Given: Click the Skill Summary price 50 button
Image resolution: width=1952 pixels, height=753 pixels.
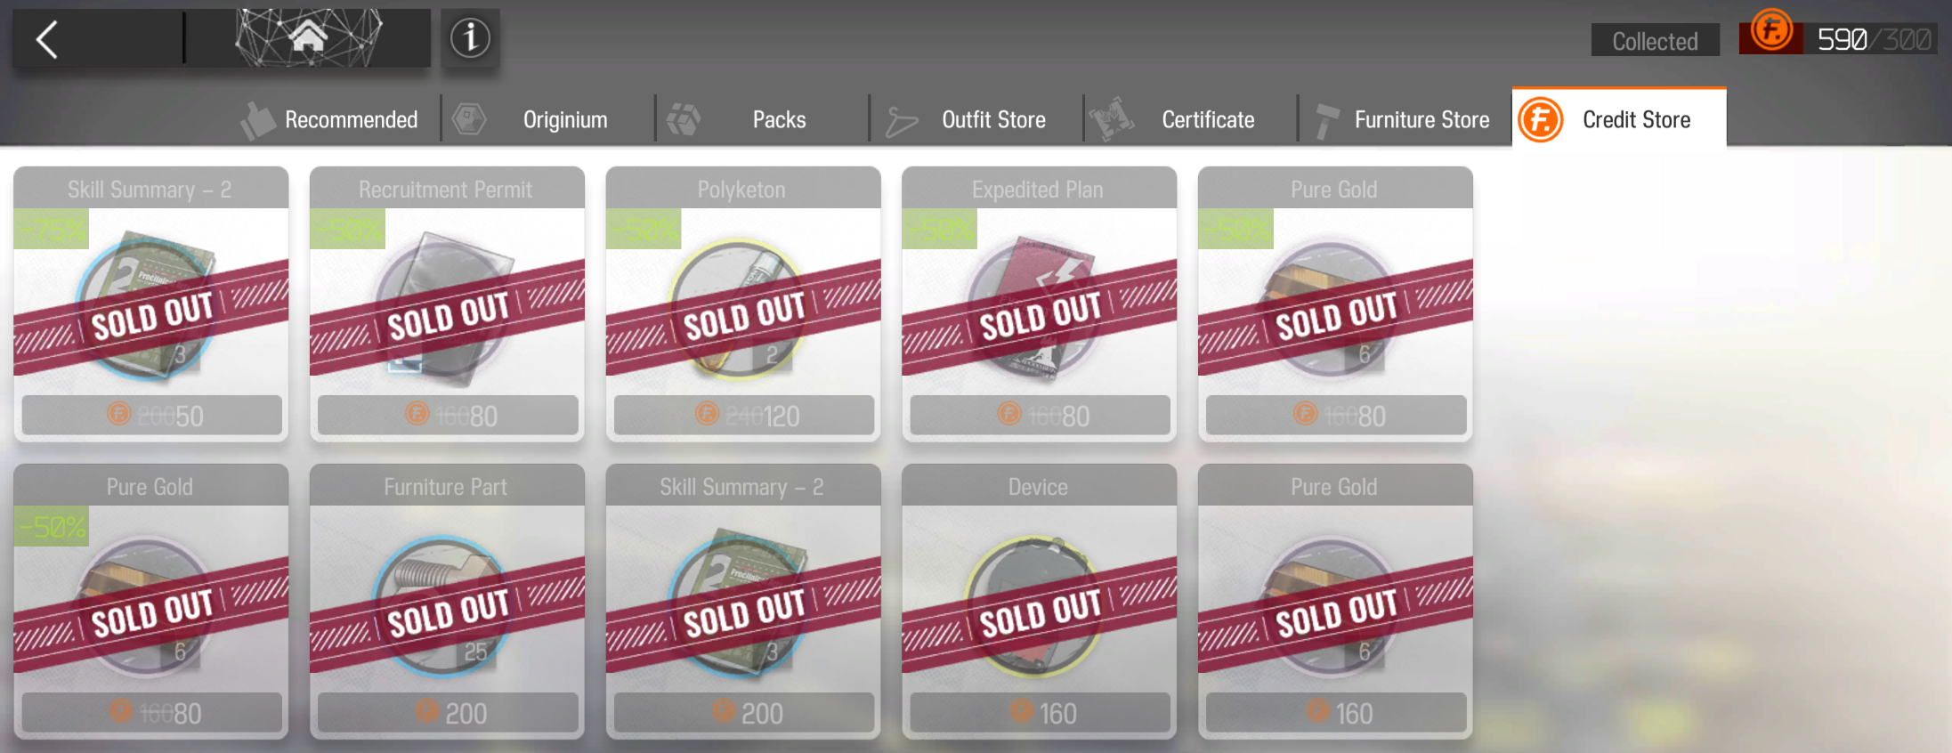Looking at the screenshot, I should pos(151,415).
